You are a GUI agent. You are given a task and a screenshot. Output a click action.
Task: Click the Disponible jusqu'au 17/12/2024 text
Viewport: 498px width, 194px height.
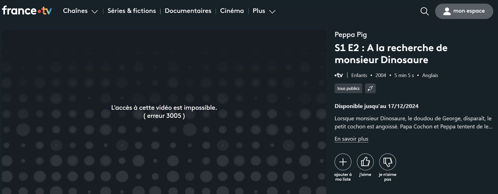pyautogui.click(x=377, y=106)
